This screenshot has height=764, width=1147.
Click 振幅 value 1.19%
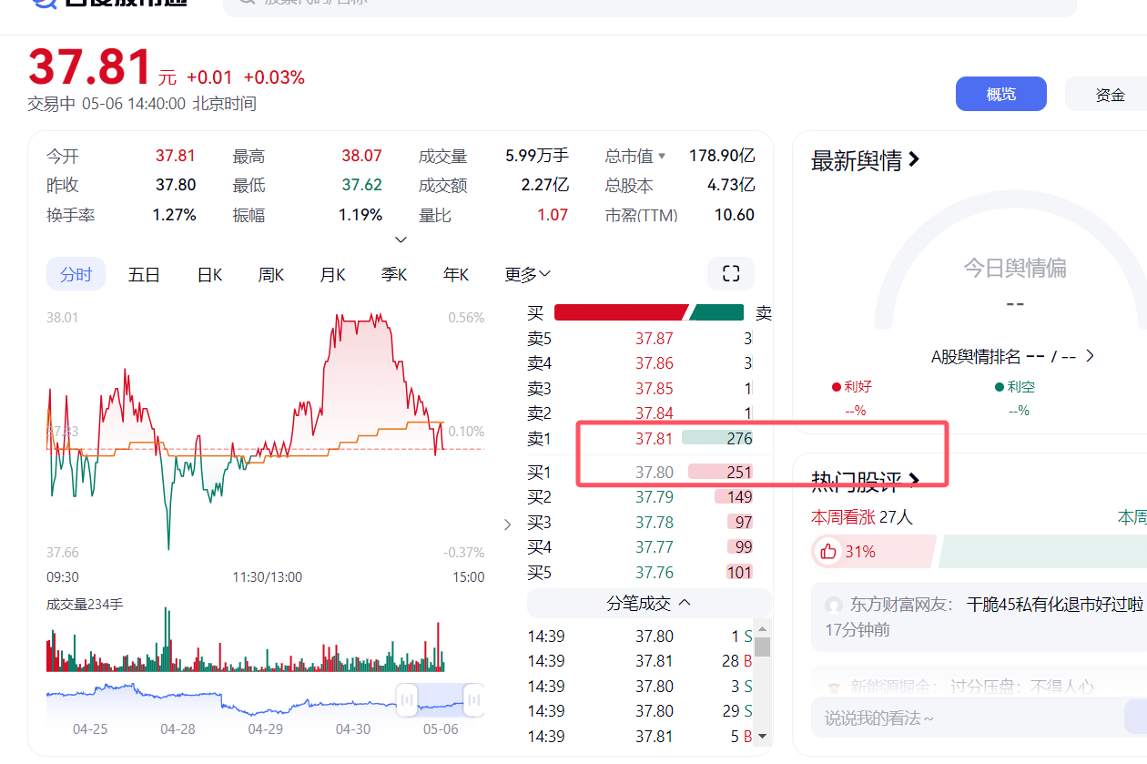pos(360,215)
